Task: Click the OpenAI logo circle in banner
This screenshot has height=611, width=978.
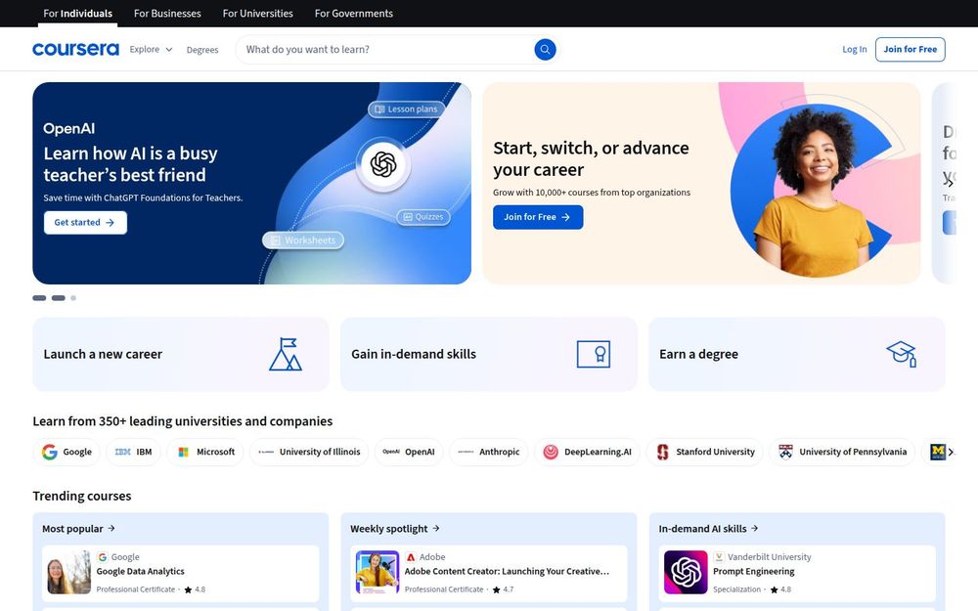Action: [383, 164]
